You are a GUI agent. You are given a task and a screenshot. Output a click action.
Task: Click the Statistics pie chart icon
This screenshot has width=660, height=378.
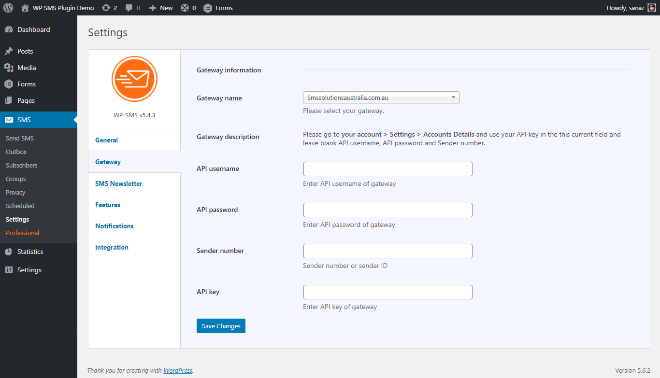(9, 252)
